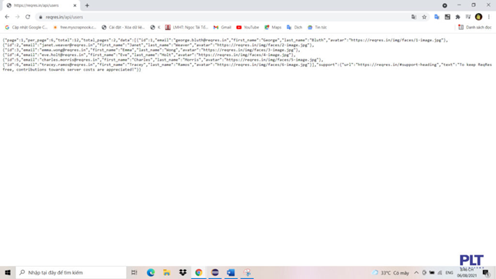The image size is (496, 279).
Task: Open the Danh sách đọc reading list
Action: point(474,28)
